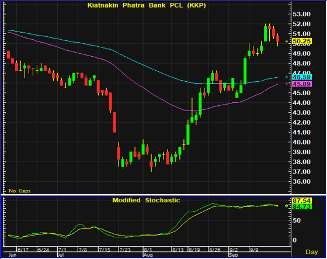Click the Kiatnakin Phatra Bank PCL (KKP) chart title

(147, 5)
